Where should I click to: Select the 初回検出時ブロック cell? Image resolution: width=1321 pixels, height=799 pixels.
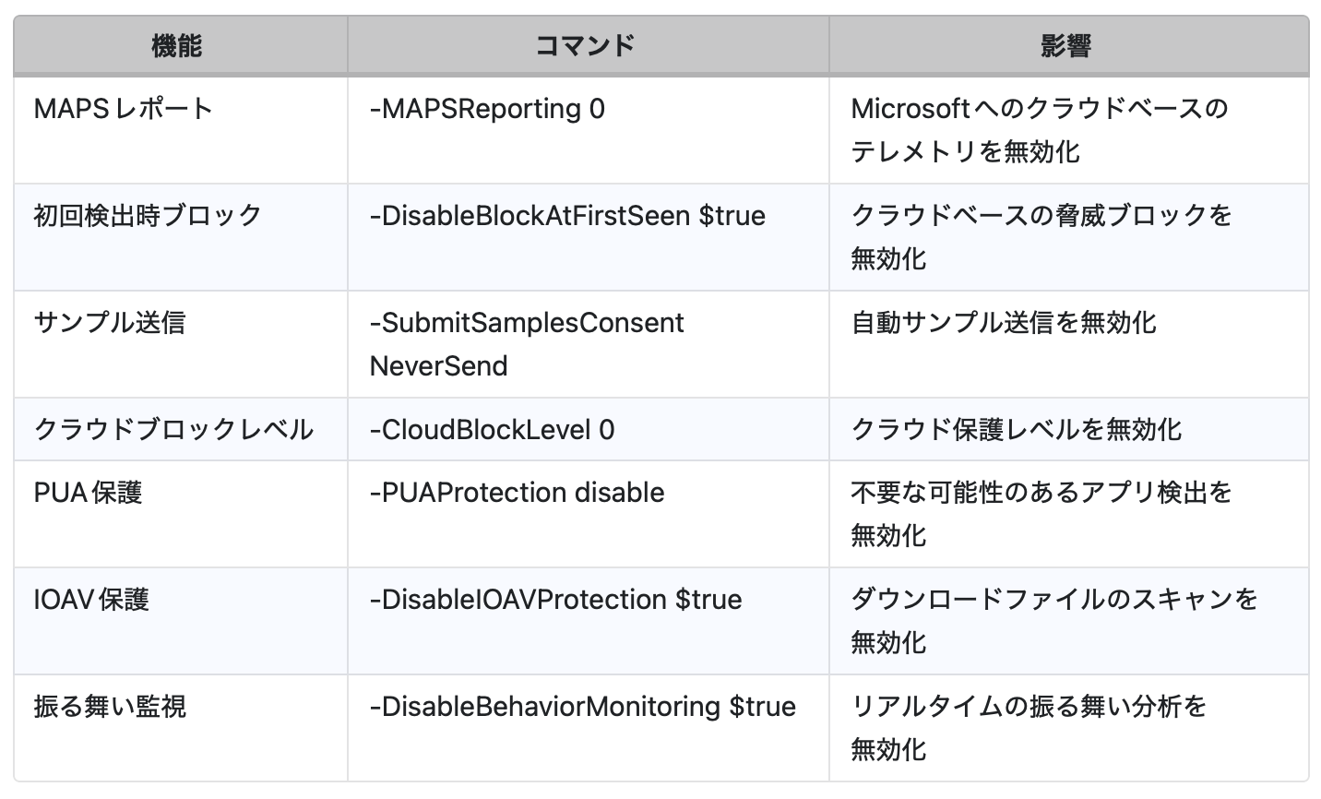pos(149,216)
